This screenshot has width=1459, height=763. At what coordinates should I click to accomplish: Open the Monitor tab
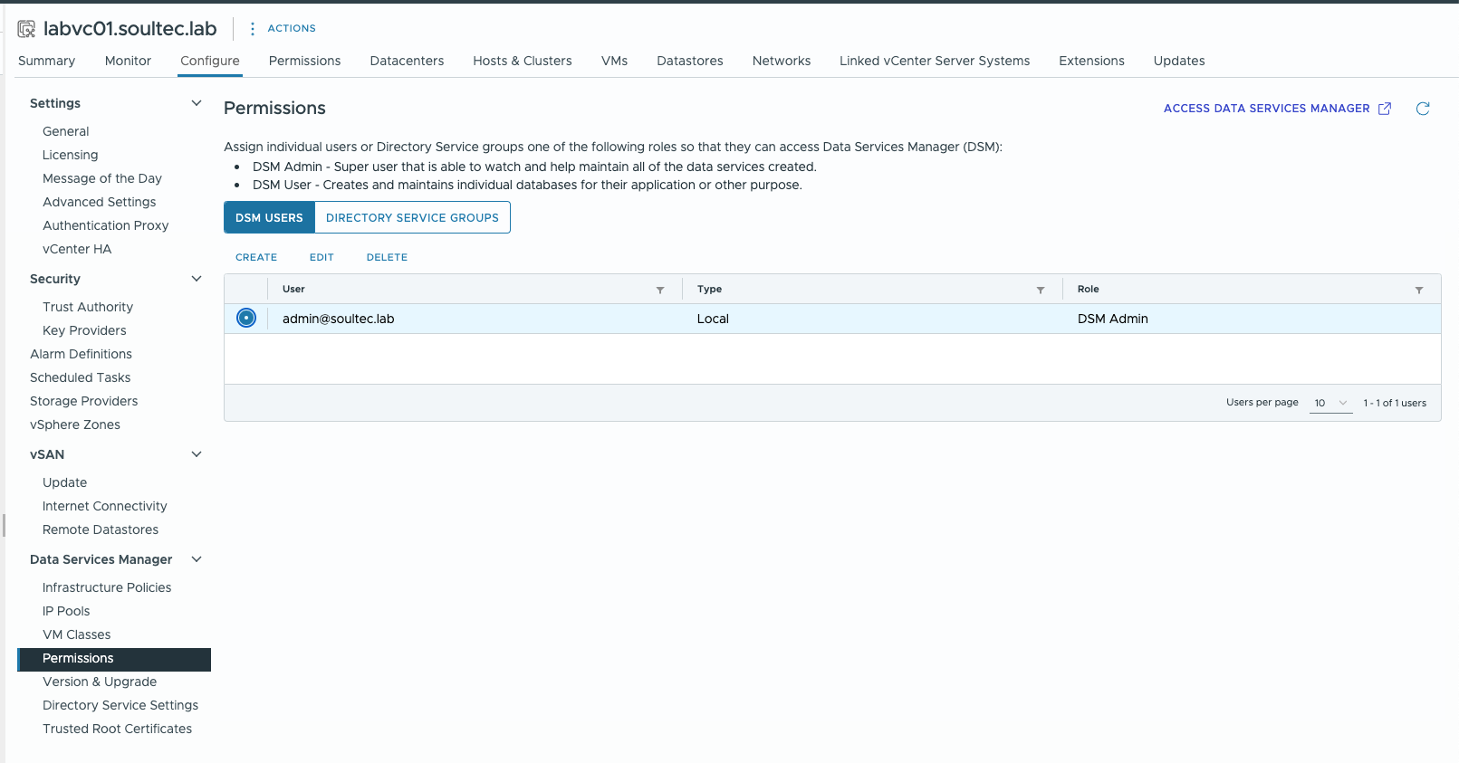click(128, 61)
